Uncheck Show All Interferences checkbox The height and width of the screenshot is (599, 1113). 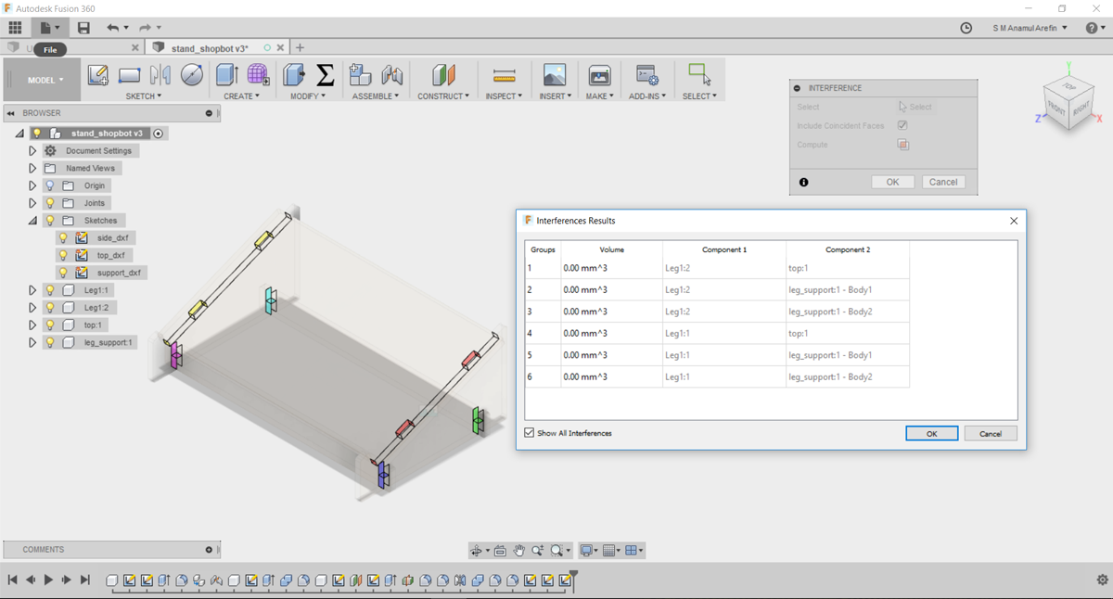tap(530, 433)
